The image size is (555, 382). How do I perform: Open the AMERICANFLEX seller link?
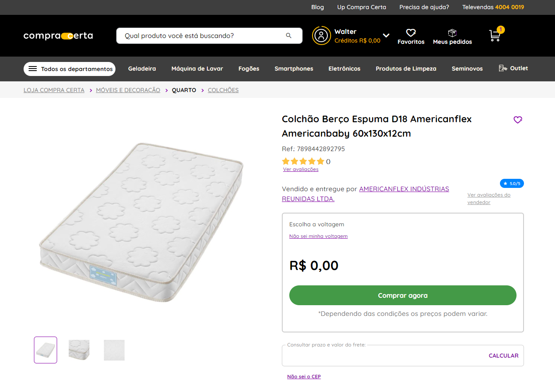404,189
